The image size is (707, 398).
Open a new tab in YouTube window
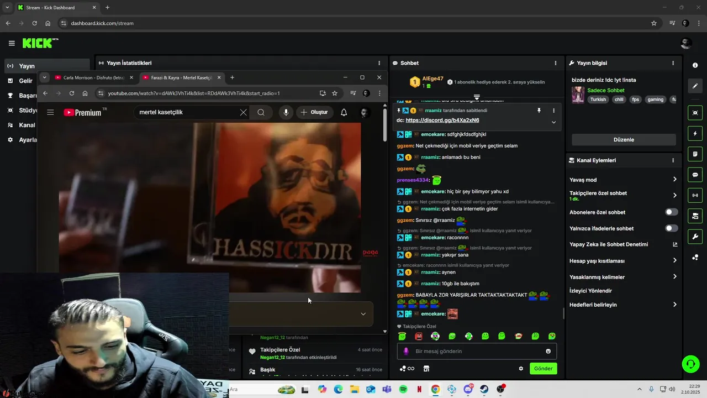coord(232,77)
